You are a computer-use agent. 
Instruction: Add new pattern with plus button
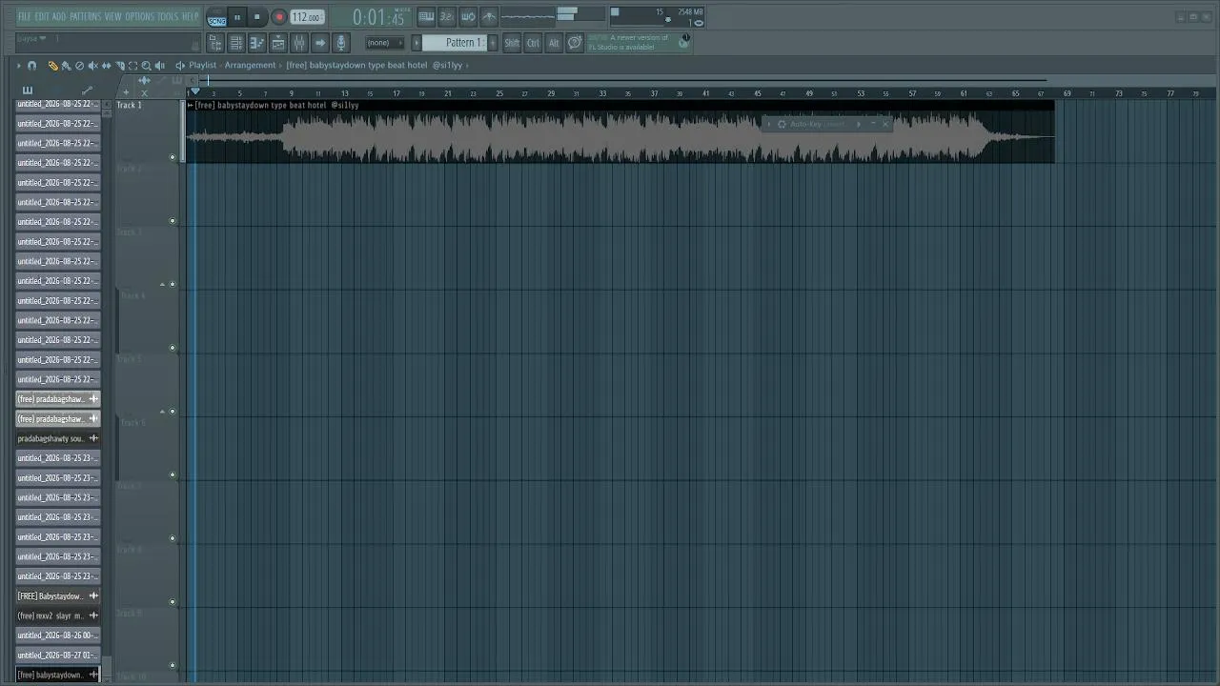tap(492, 43)
